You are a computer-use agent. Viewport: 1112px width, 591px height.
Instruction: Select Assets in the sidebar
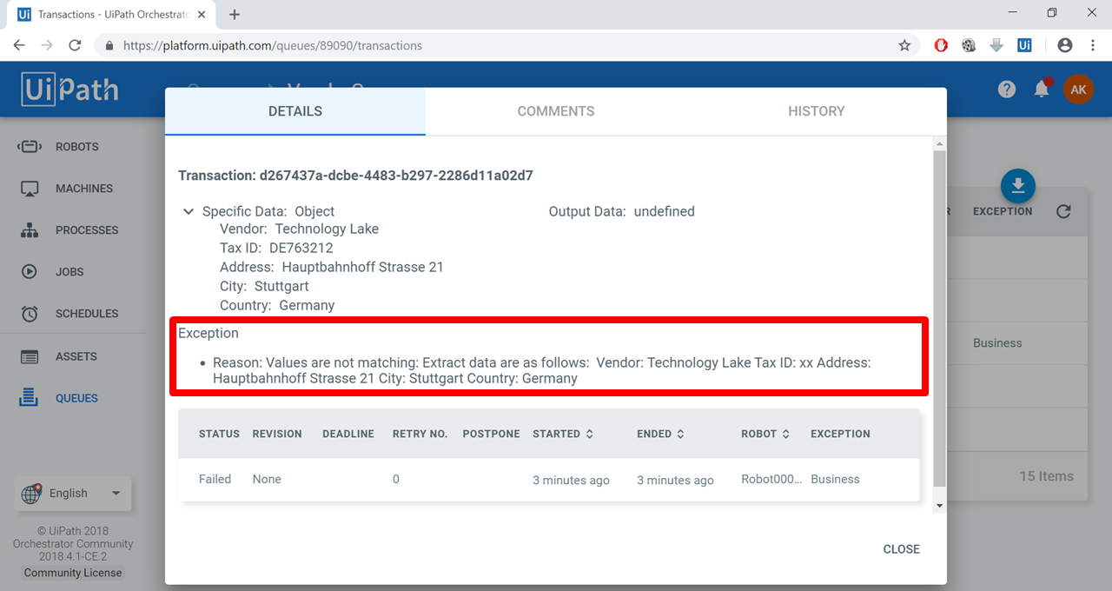76,356
